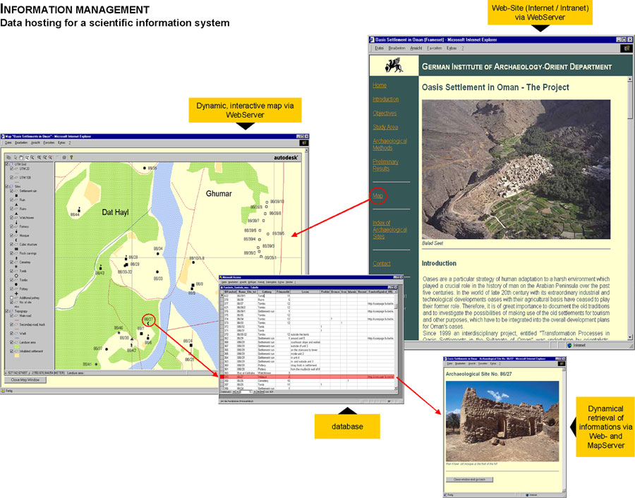Open the Home link on the website
Image resolution: width=635 pixels, height=498 pixels.
[x=380, y=85]
